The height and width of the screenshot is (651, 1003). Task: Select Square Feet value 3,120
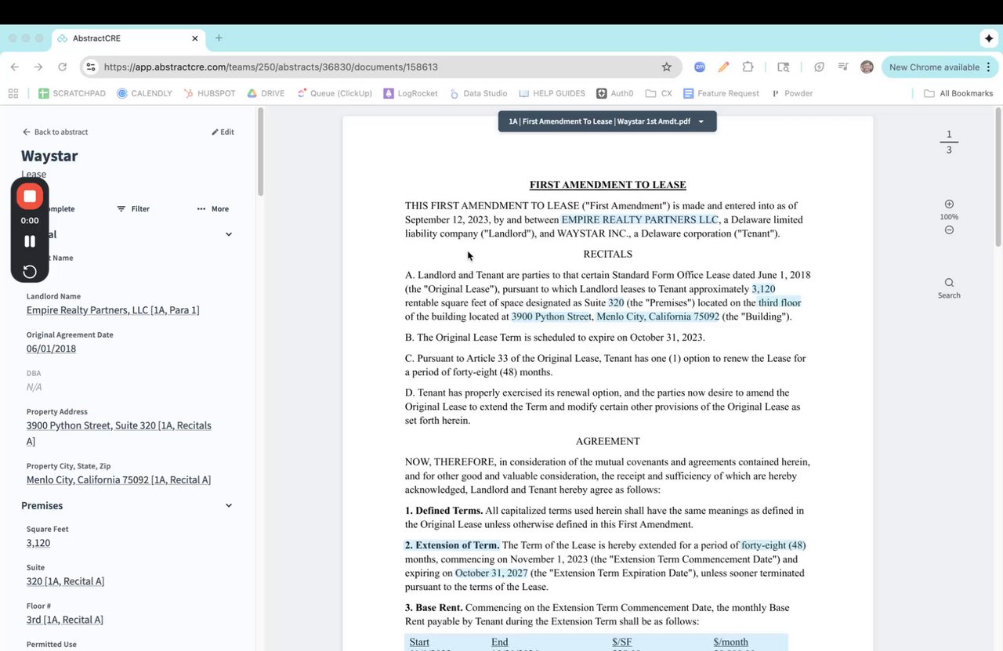pos(38,543)
